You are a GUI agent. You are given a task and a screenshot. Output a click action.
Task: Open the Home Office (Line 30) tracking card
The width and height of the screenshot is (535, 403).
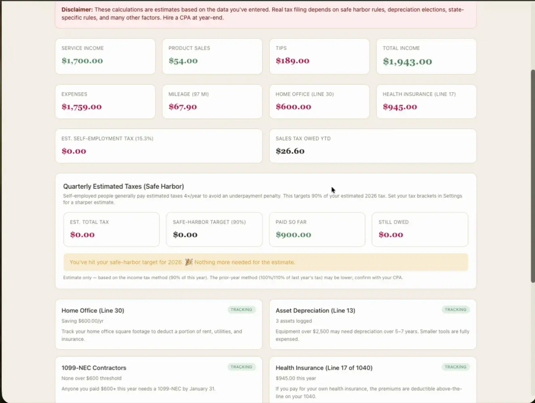pos(159,324)
